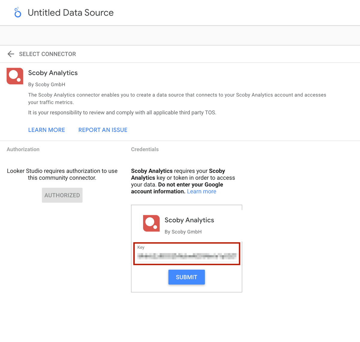Click the Looker Studio logo icon
Screen dimensions: 360x342
coord(18,13)
